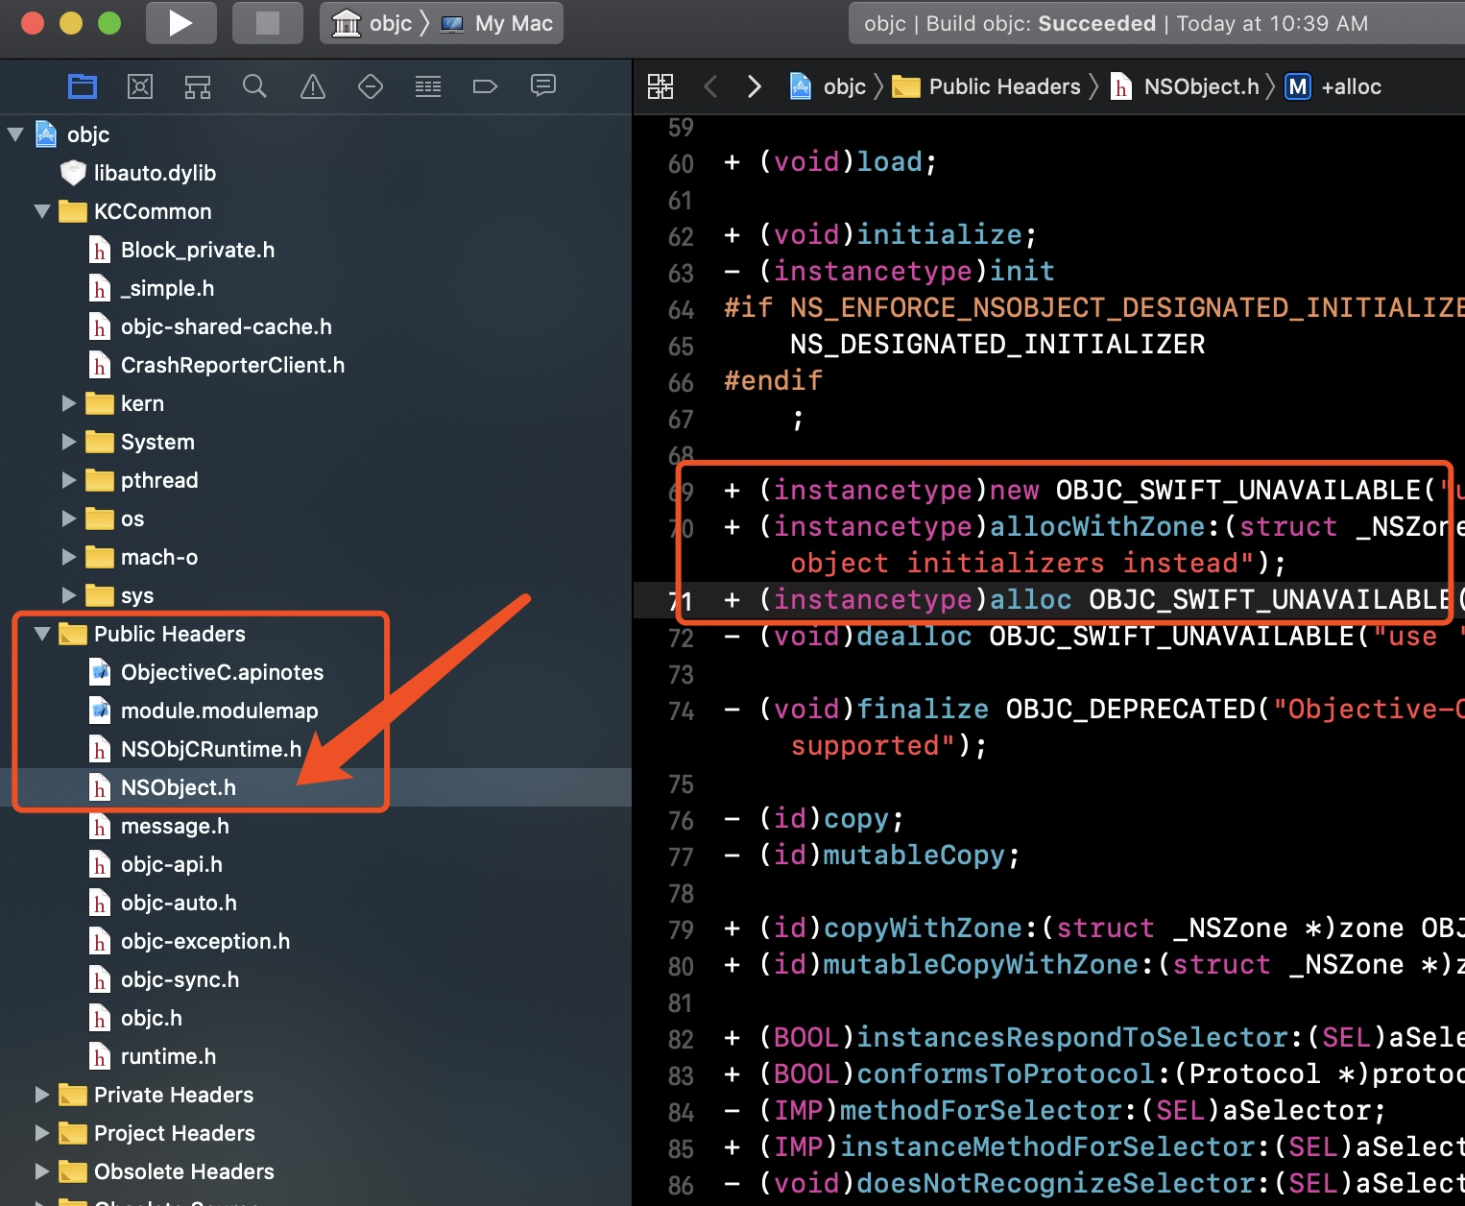Close the Xcode window

[x=33, y=23]
